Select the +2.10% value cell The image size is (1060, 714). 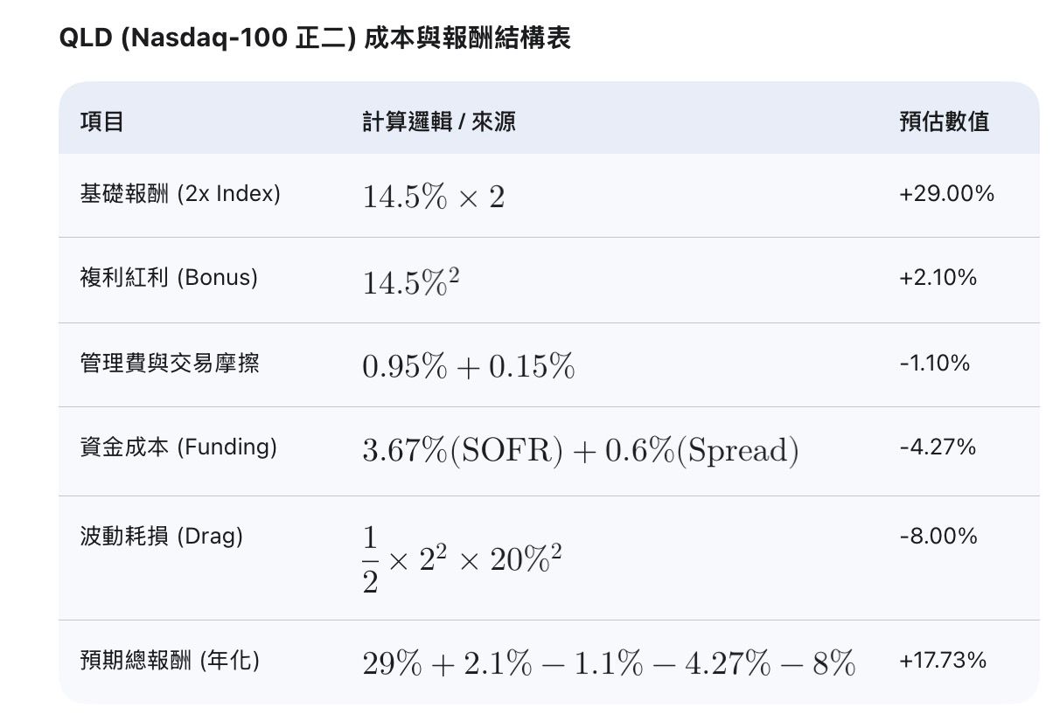click(x=938, y=278)
